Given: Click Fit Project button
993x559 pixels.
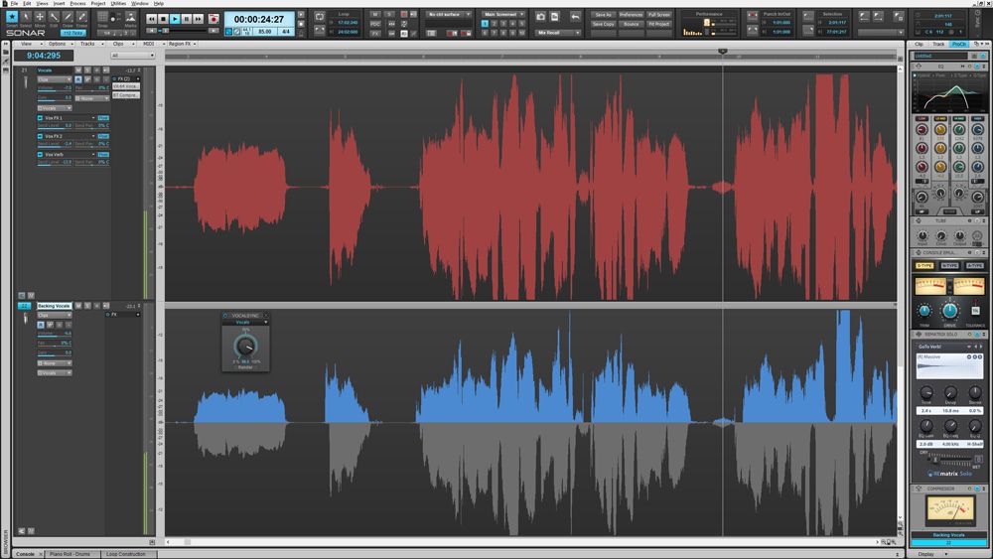Looking at the screenshot, I should (x=658, y=24).
